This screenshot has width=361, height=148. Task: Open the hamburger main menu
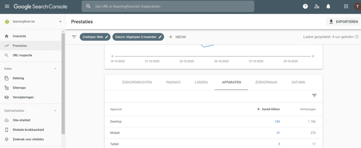tap(7, 6)
